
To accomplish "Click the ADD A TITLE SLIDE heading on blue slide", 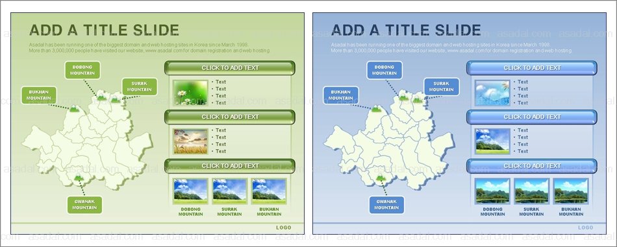I will pyautogui.click(x=406, y=30).
